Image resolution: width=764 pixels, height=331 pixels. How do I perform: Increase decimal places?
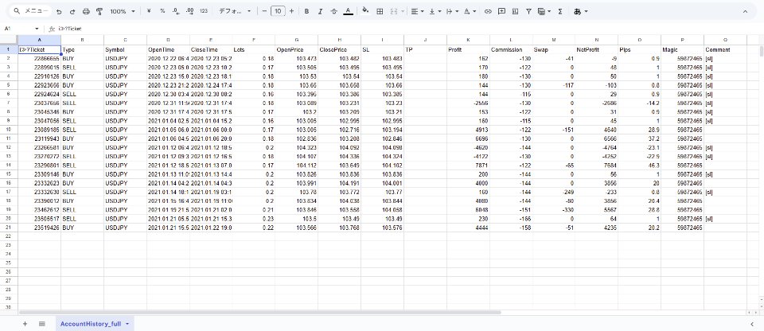click(x=190, y=11)
